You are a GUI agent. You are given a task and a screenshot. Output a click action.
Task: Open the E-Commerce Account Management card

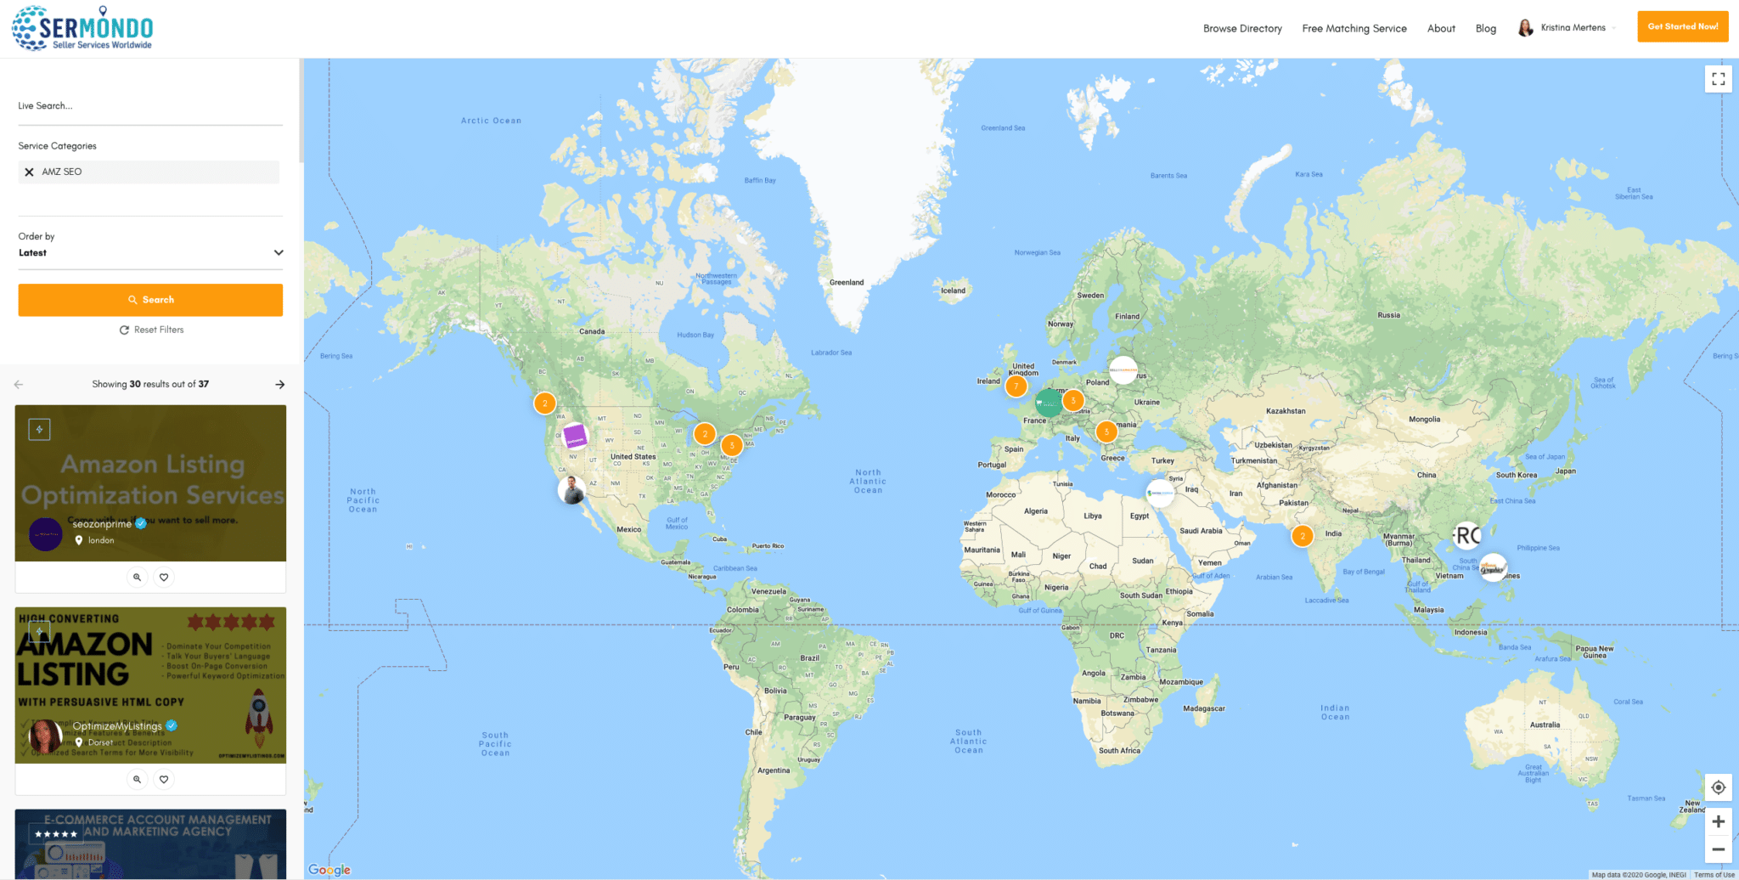[x=150, y=844]
